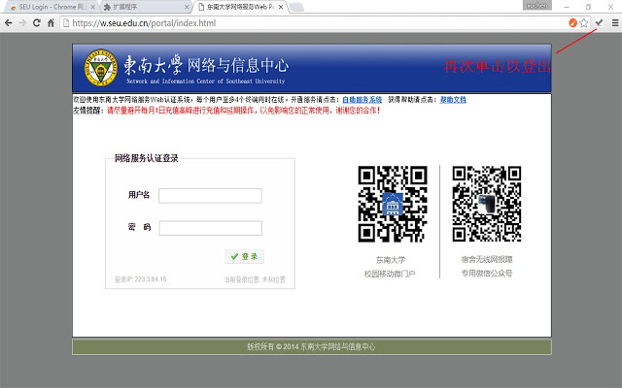Click the 用户名 input field
Viewport: 622px width, 388px height.
click(210, 196)
